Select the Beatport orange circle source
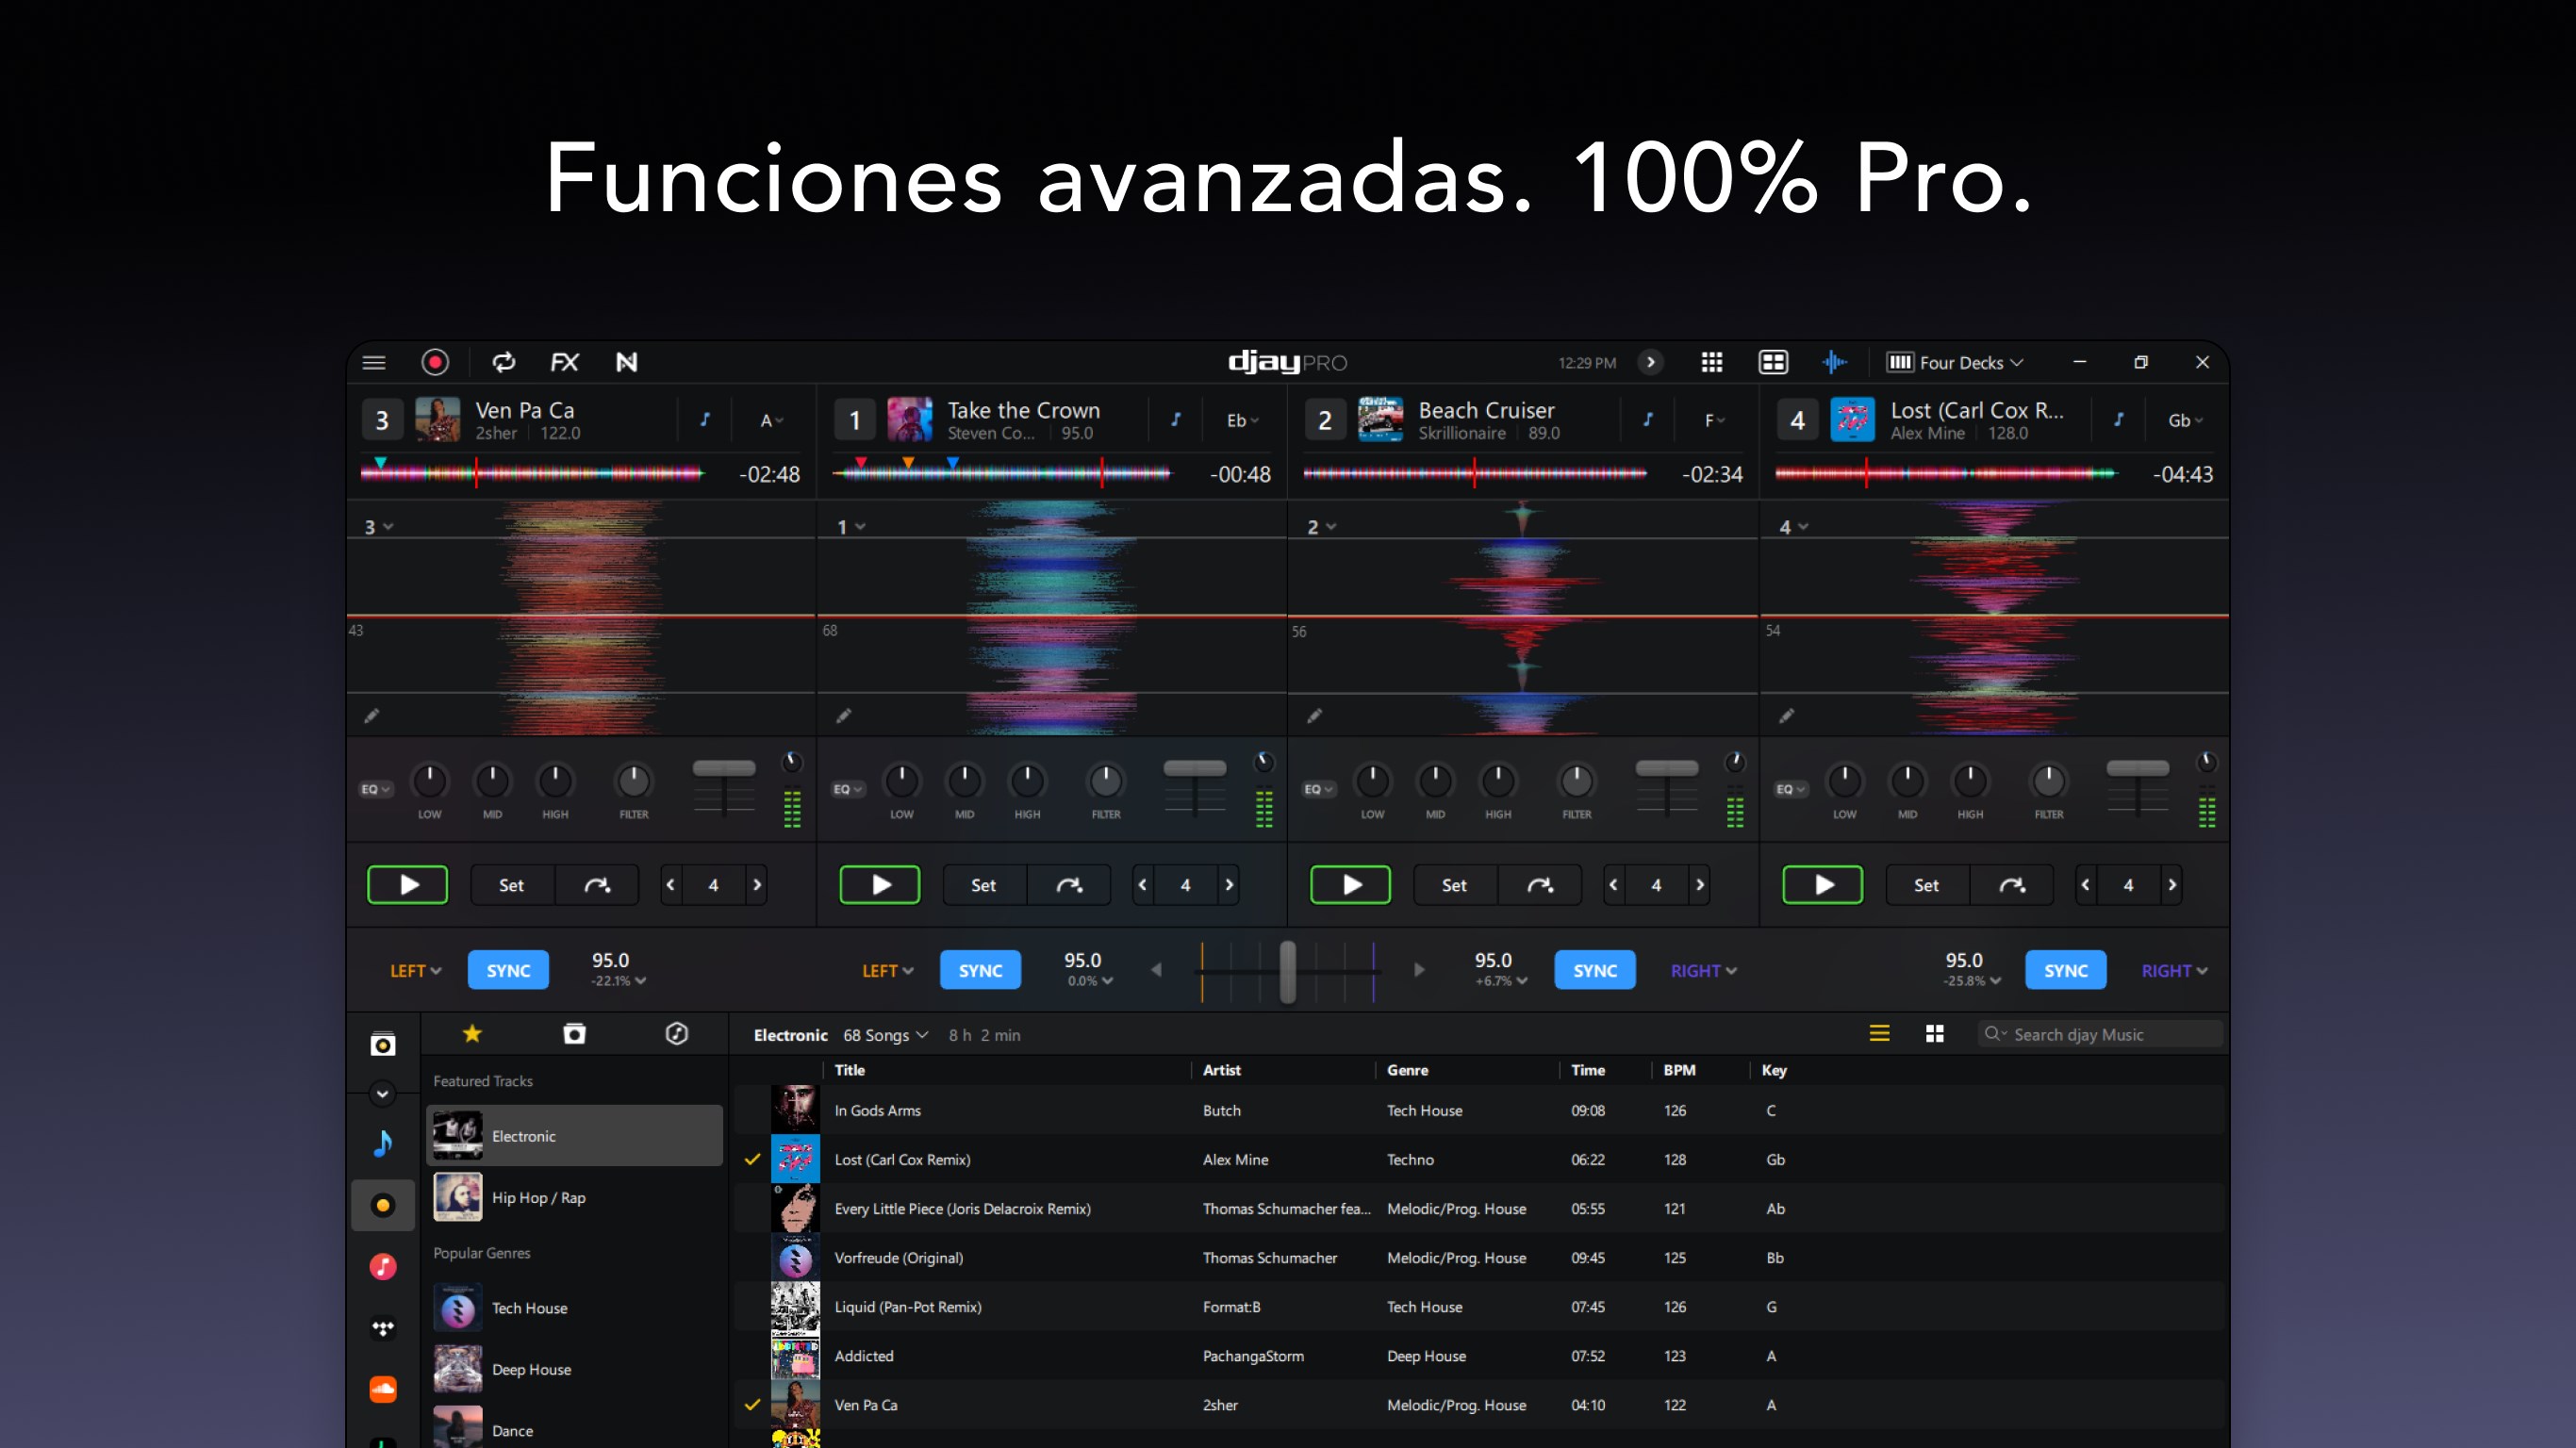2576x1448 pixels. coord(383,1205)
